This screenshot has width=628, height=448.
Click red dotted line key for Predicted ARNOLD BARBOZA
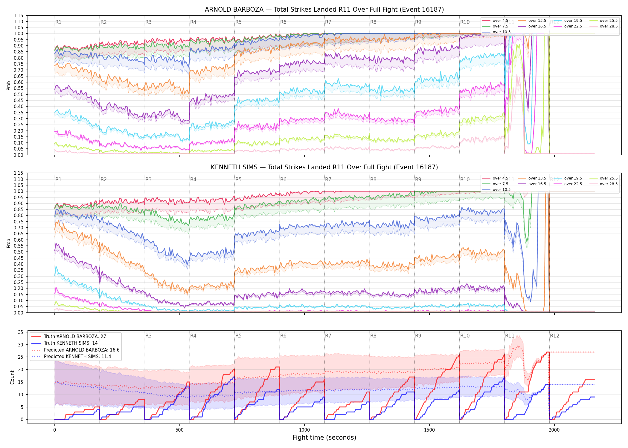pos(36,350)
